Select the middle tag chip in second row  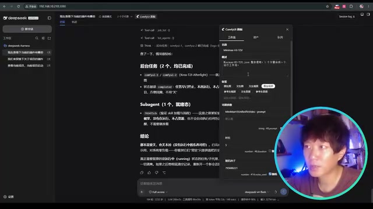246,92
